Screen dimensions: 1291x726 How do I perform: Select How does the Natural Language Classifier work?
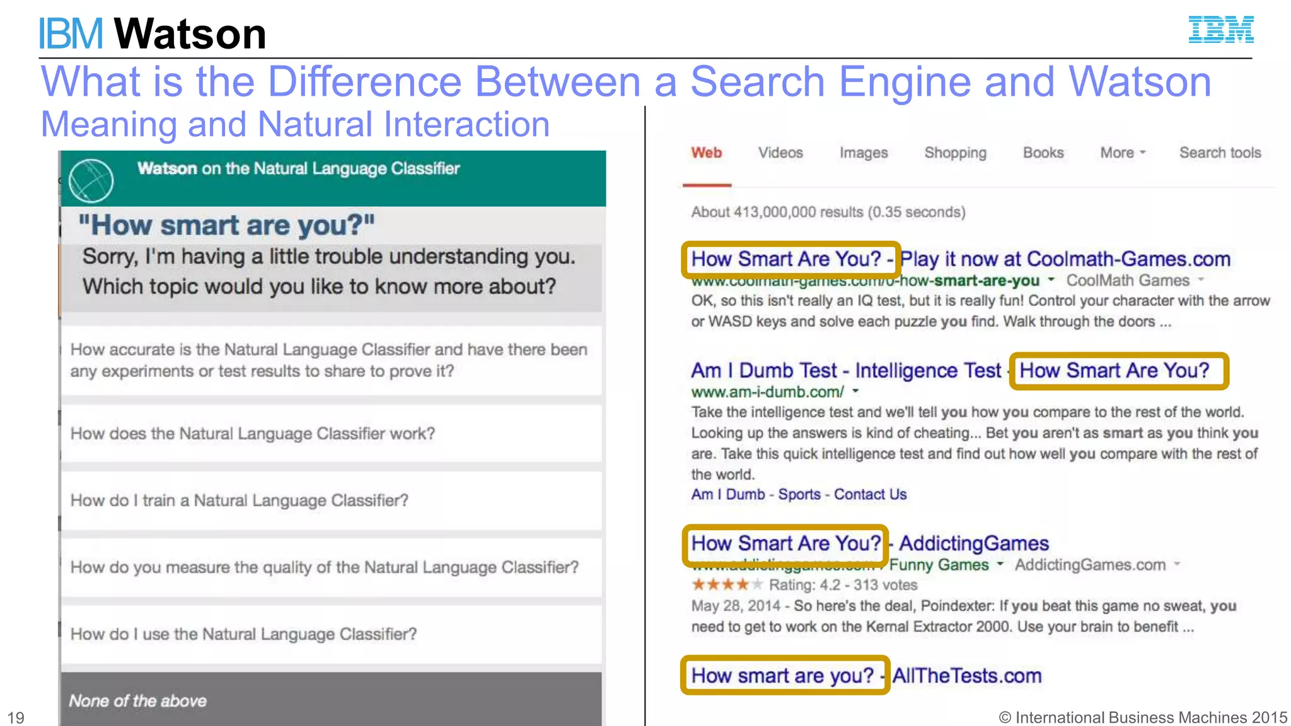(x=332, y=434)
